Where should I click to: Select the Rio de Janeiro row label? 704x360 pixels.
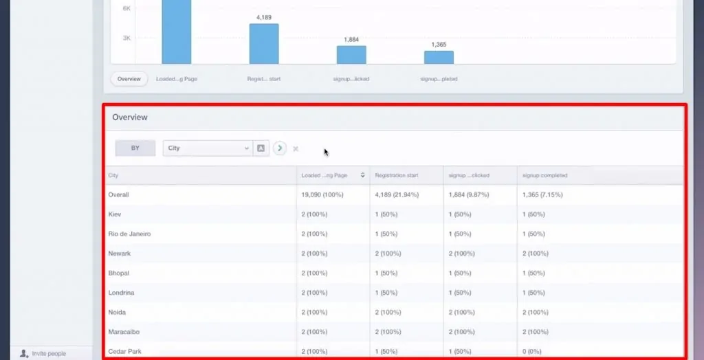[x=129, y=234]
